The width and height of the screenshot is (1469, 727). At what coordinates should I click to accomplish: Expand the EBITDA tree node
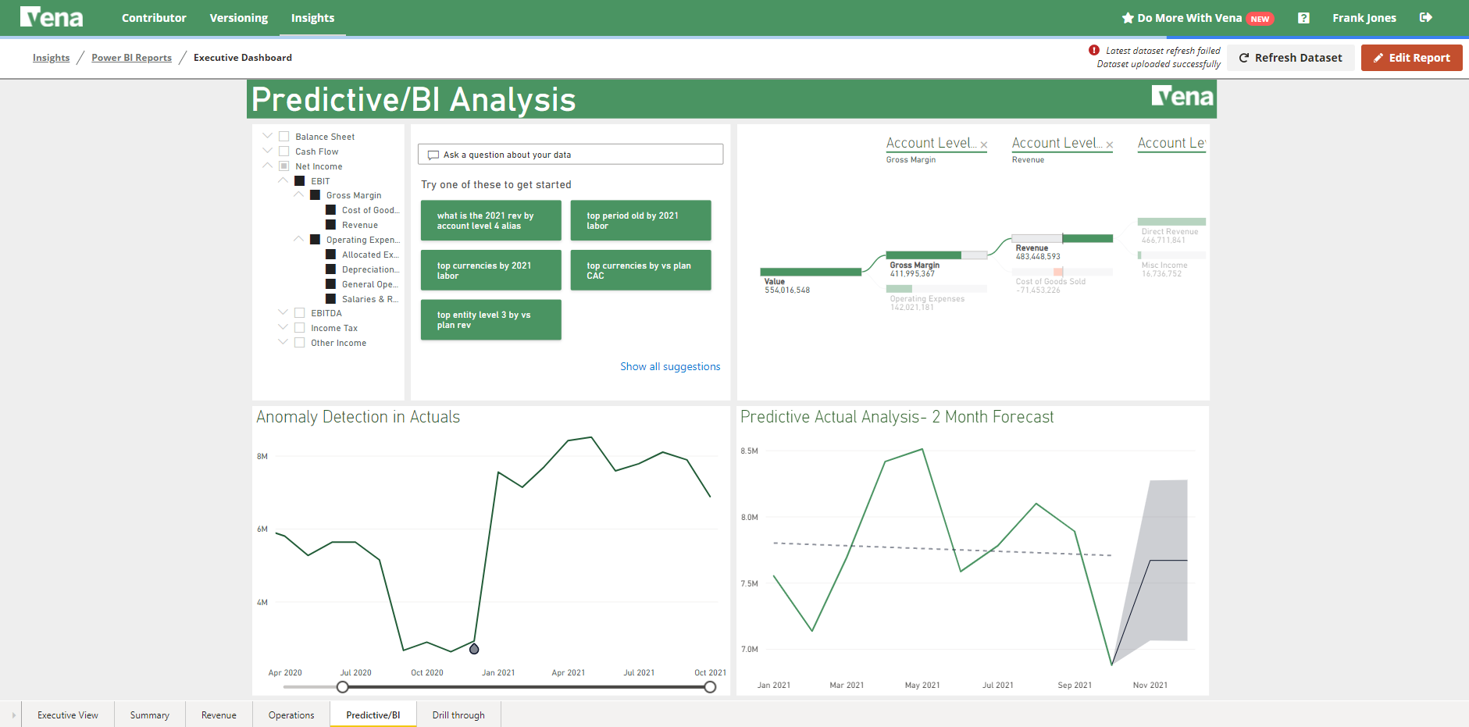[283, 312]
